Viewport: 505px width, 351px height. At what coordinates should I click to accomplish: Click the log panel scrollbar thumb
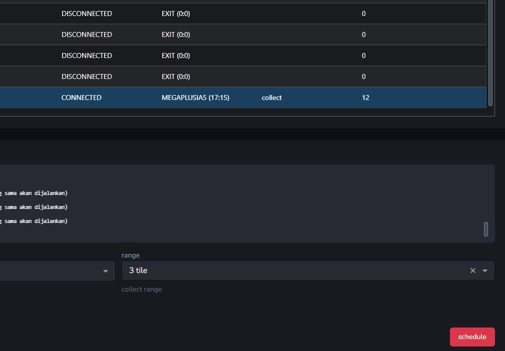pyautogui.click(x=485, y=229)
